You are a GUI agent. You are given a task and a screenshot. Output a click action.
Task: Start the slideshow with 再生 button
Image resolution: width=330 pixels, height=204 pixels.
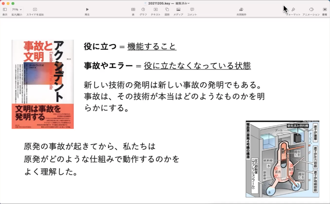point(87,9)
